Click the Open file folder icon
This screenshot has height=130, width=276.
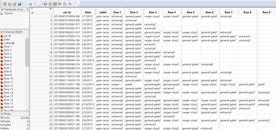click(14, 4)
